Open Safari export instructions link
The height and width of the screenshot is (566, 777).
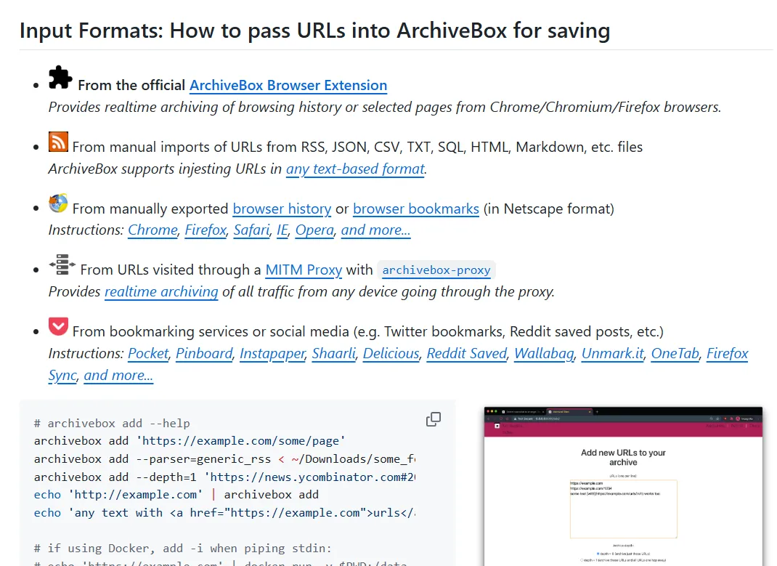coord(251,230)
